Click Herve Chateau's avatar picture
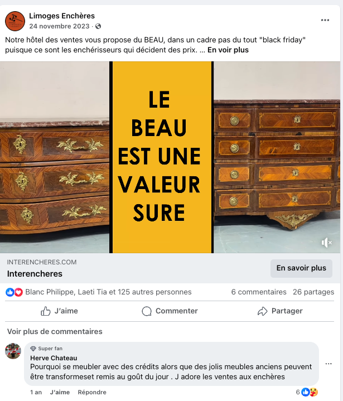Image resolution: width=343 pixels, height=401 pixels. click(x=13, y=351)
